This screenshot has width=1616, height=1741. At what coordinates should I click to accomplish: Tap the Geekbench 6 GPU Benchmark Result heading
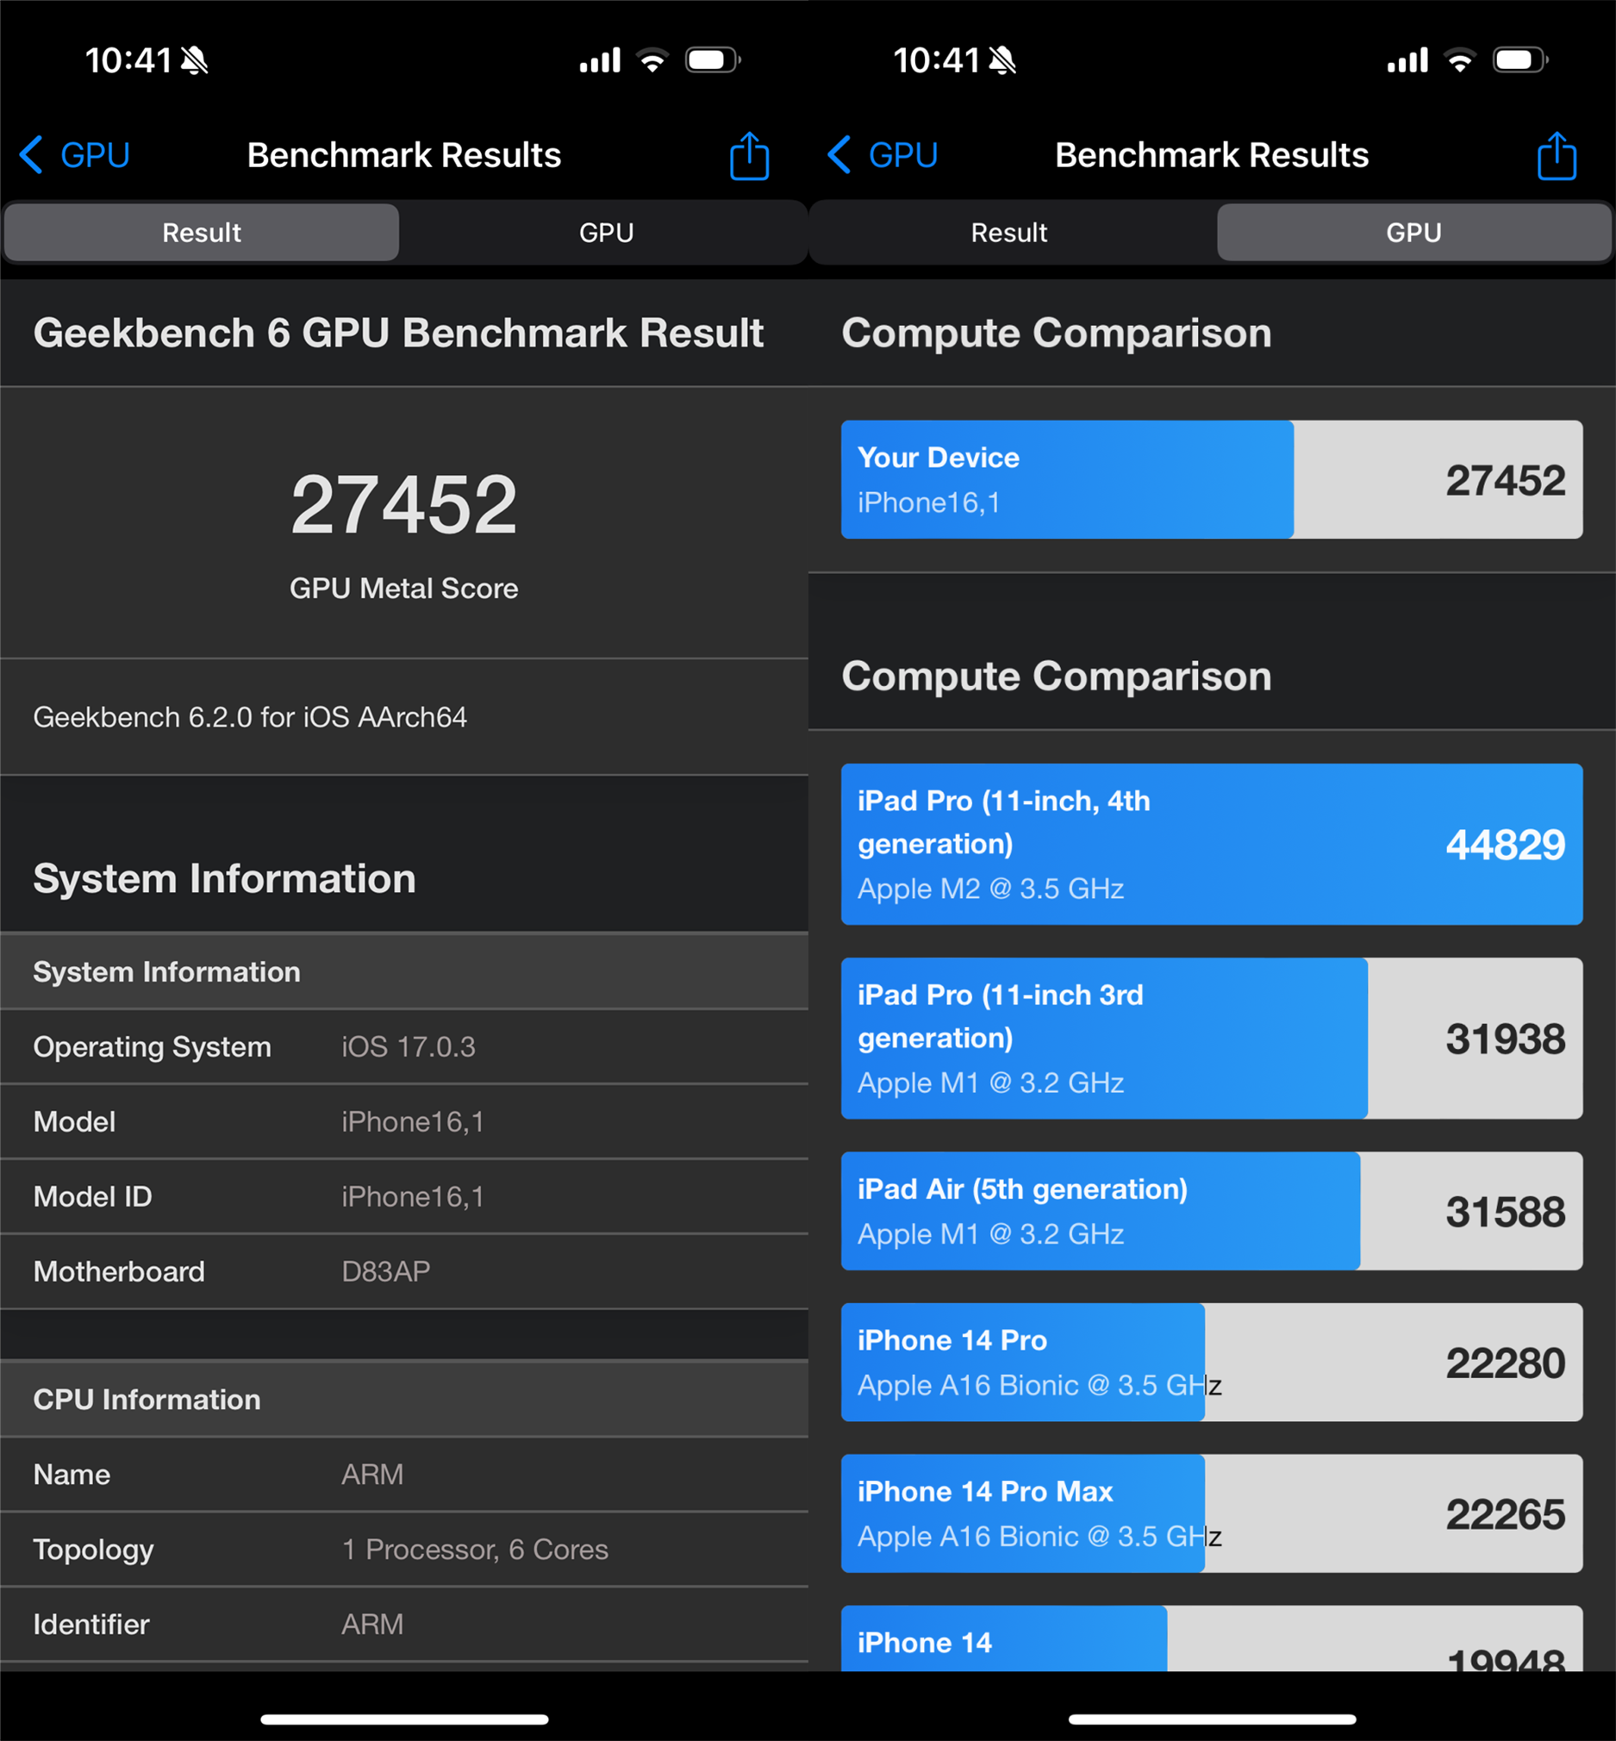click(x=399, y=334)
